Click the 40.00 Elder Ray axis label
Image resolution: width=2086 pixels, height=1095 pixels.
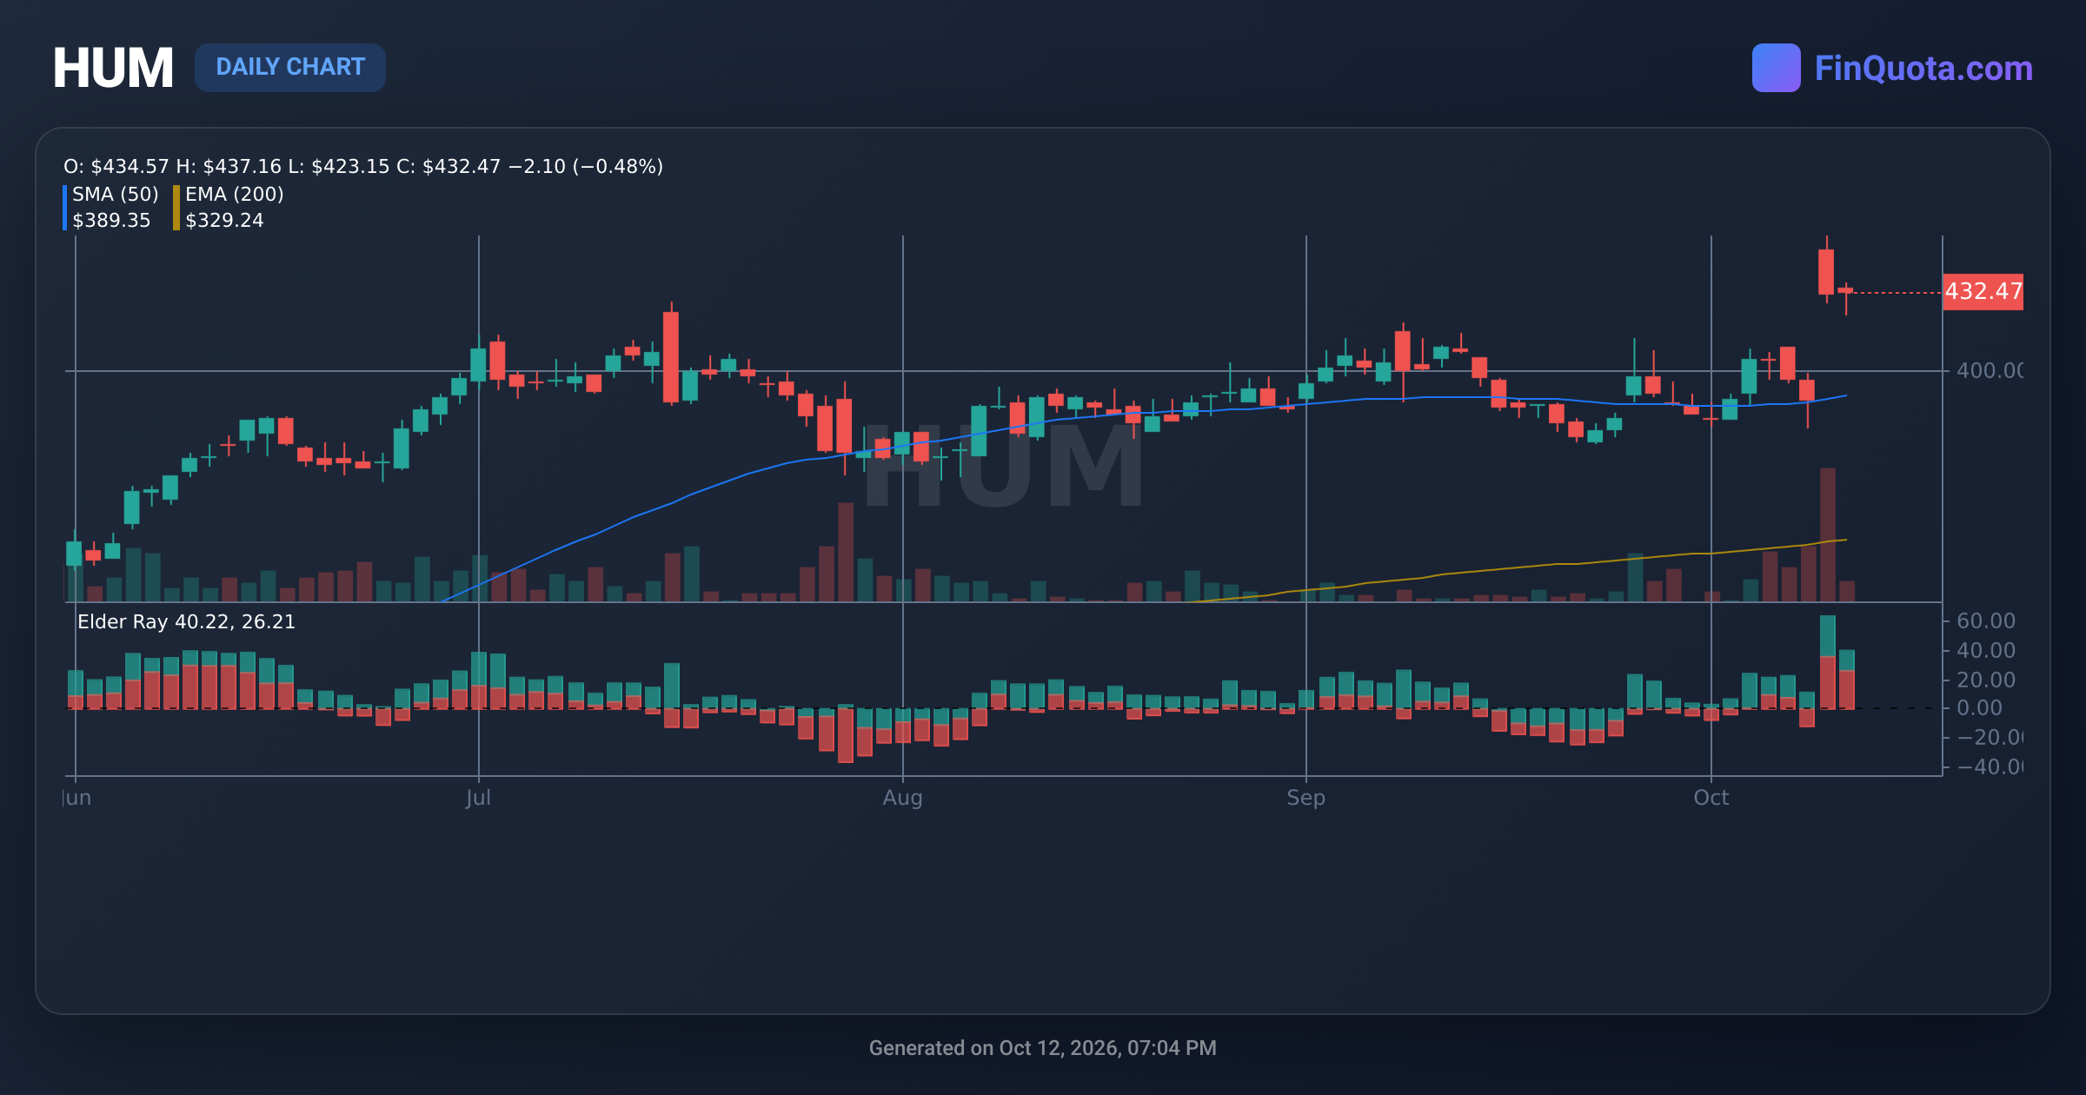[1985, 650]
